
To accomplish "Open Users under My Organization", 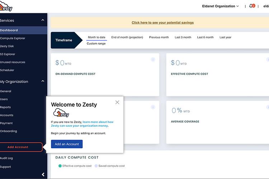I will (4, 99).
